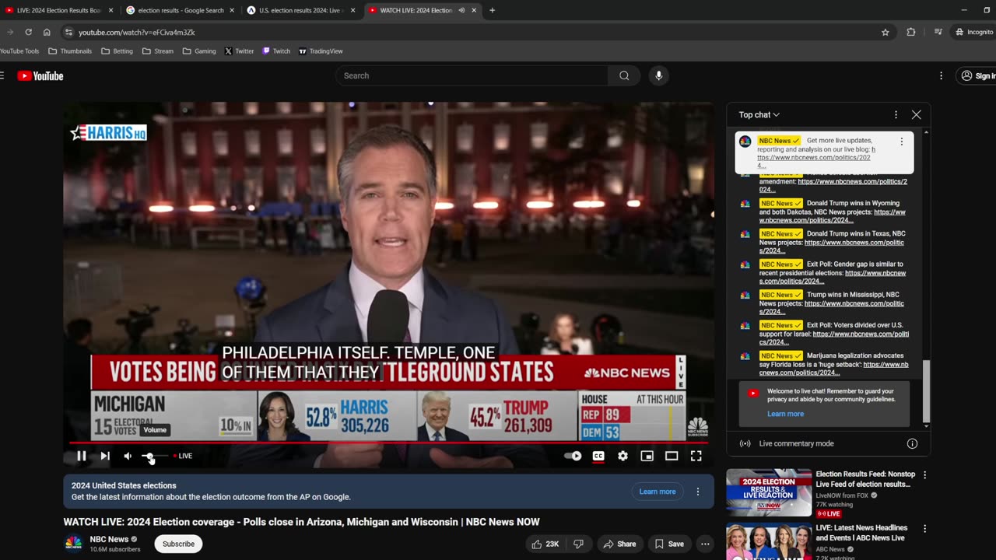
Task: Click Learn more about elections
Action: point(658,492)
